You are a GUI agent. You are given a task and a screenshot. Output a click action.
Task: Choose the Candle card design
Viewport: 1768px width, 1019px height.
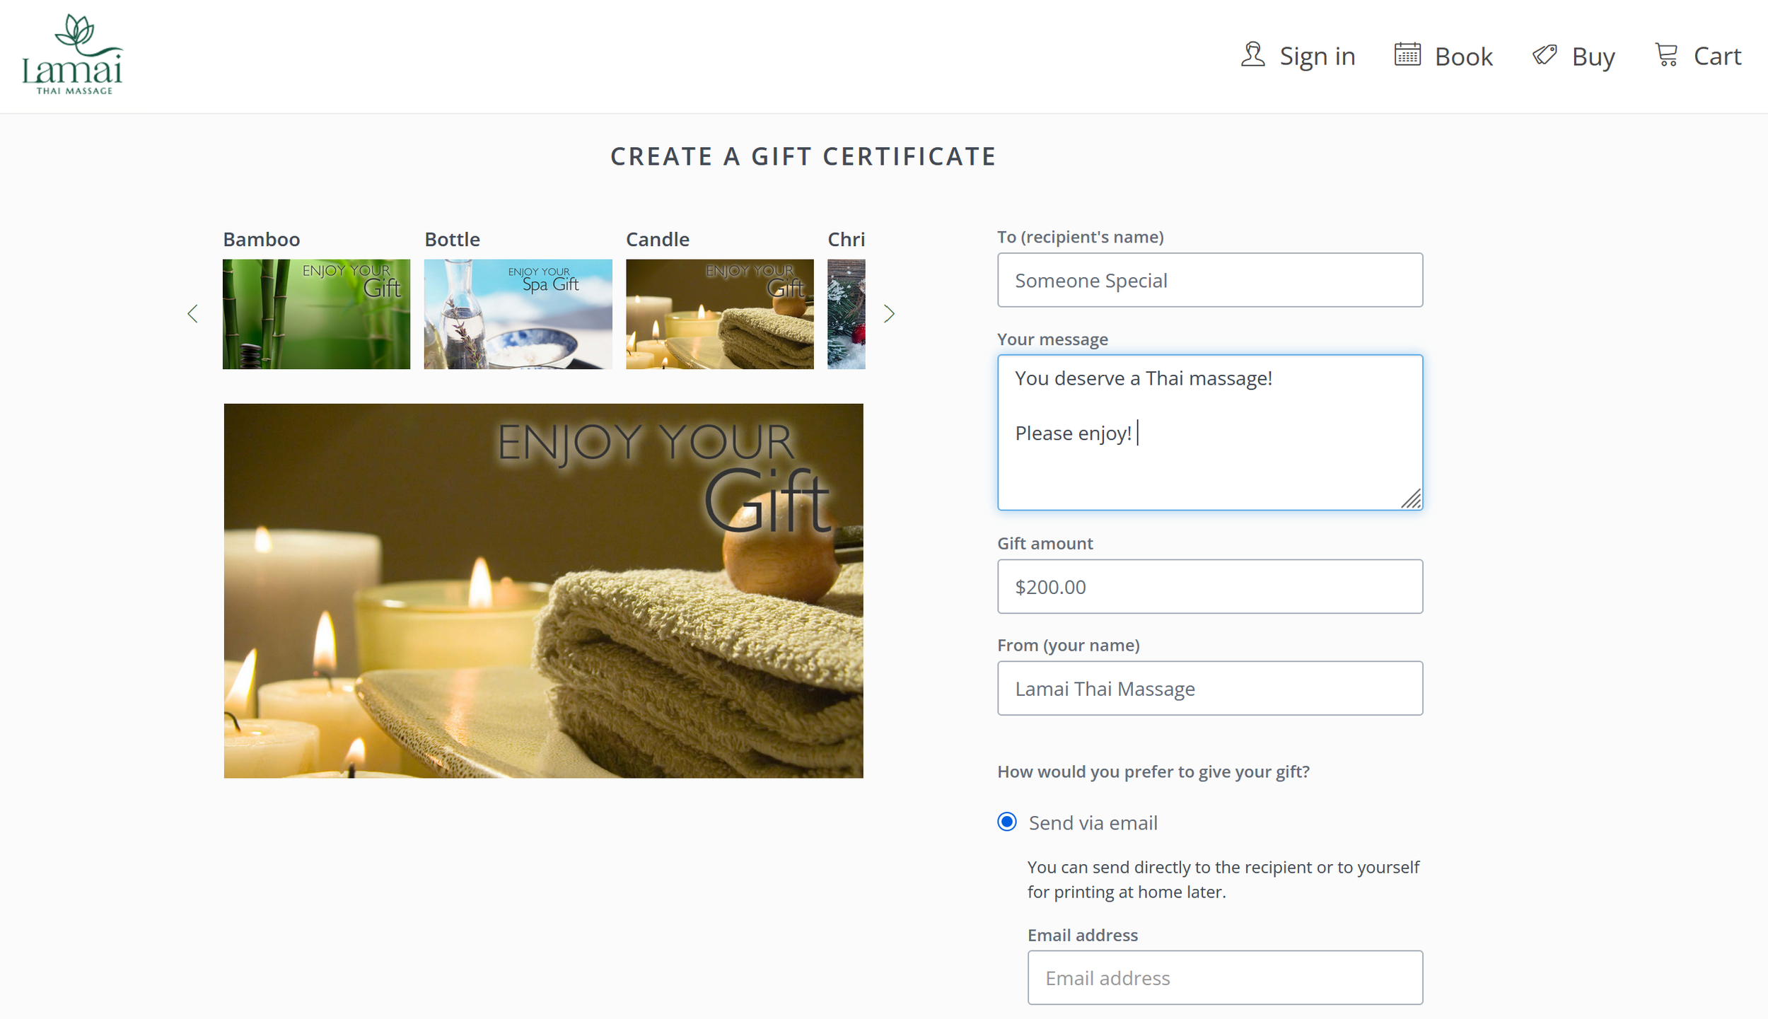coord(719,314)
